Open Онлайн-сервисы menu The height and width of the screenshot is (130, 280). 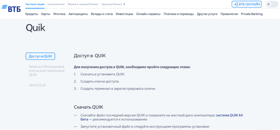(148, 14)
